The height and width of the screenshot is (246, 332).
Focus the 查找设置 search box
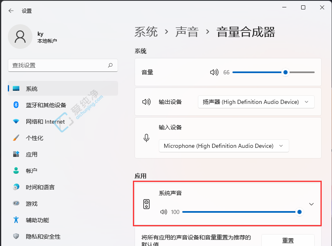(x=63, y=65)
